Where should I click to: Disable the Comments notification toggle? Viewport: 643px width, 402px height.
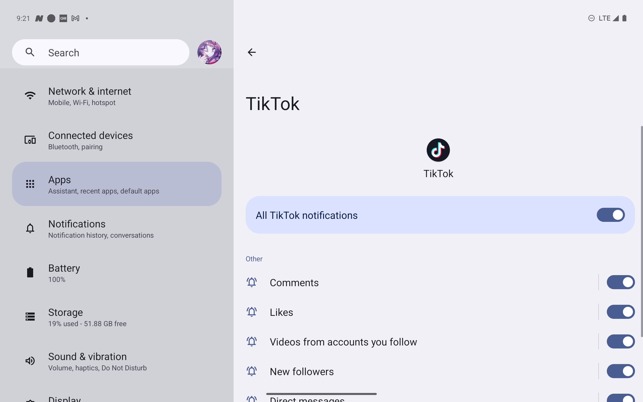click(621, 282)
